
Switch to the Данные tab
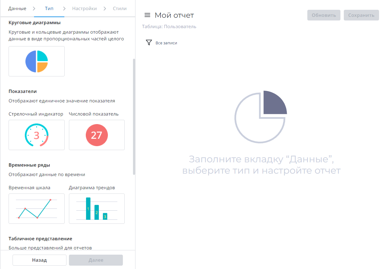17,9
